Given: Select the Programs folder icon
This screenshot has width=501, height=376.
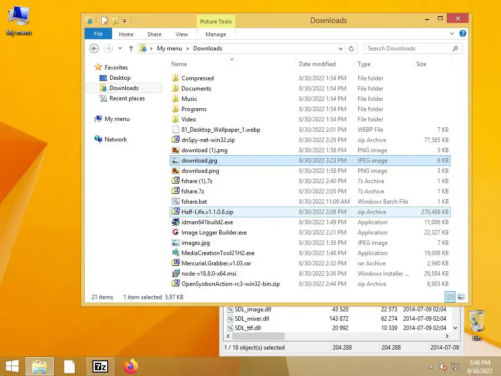Looking at the screenshot, I should click(x=176, y=109).
